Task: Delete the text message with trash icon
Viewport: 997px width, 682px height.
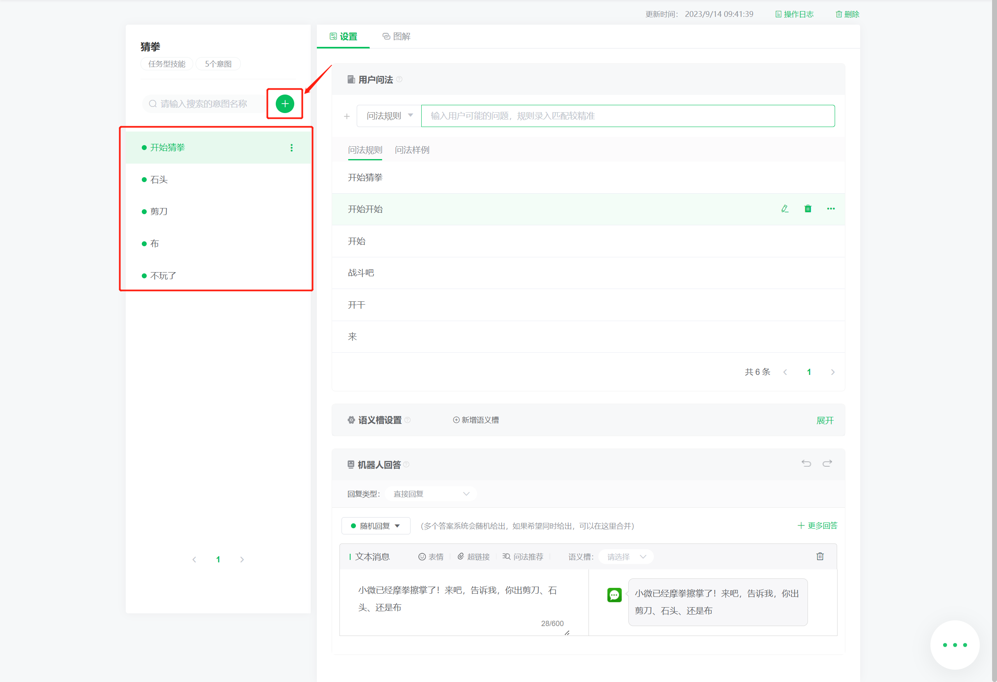Action: pyautogui.click(x=820, y=557)
